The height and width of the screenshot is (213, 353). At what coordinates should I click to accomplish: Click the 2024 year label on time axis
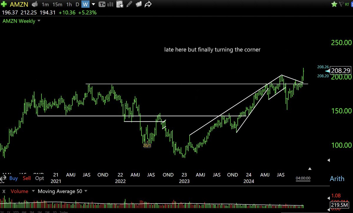tap(249, 181)
